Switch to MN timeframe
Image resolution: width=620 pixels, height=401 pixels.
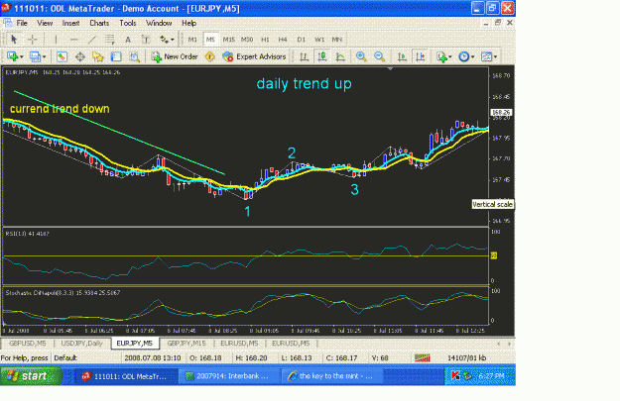click(x=337, y=39)
